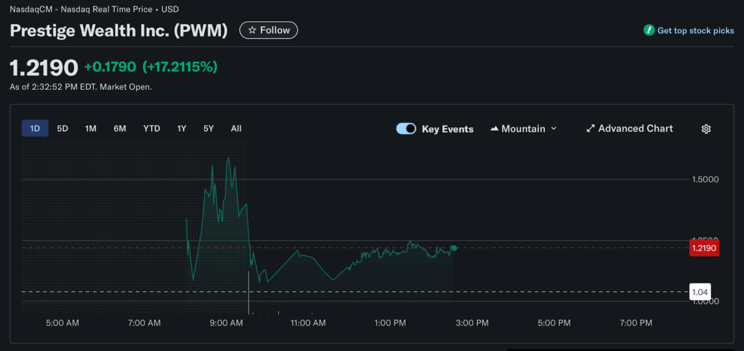Select the 1M time range
The height and width of the screenshot is (351, 744).
tap(91, 128)
